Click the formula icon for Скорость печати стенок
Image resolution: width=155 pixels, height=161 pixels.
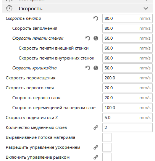(96, 38)
